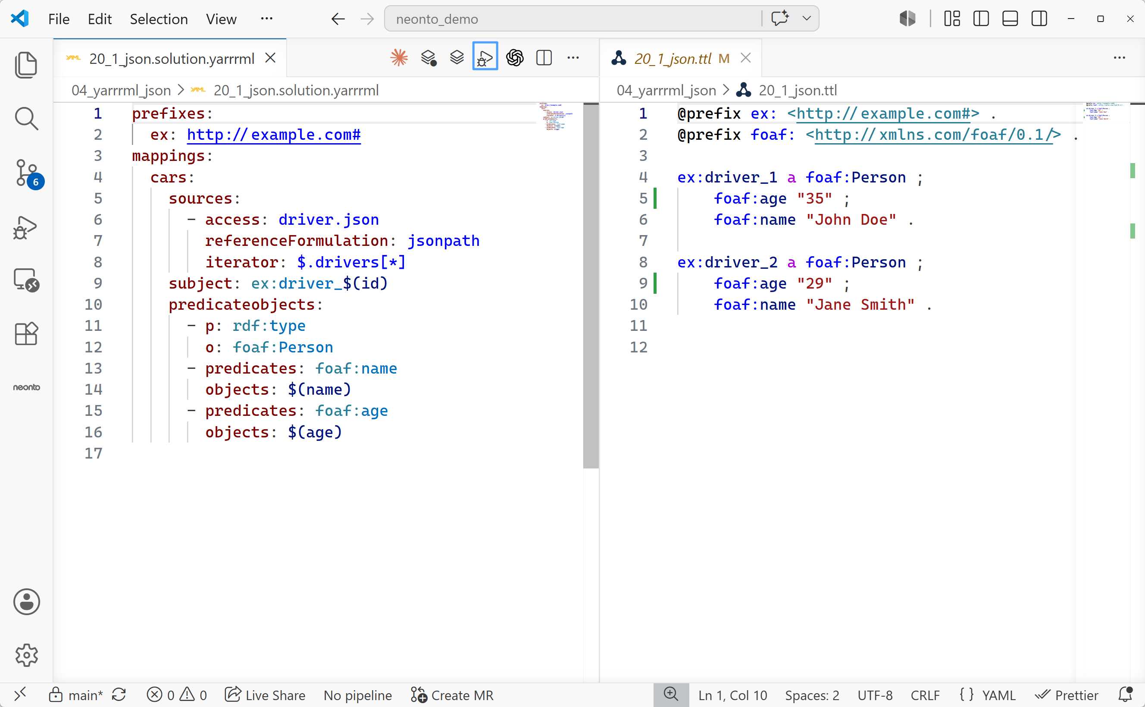Click Create MR in status bar
1145x707 pixels.
click(452, 695)
